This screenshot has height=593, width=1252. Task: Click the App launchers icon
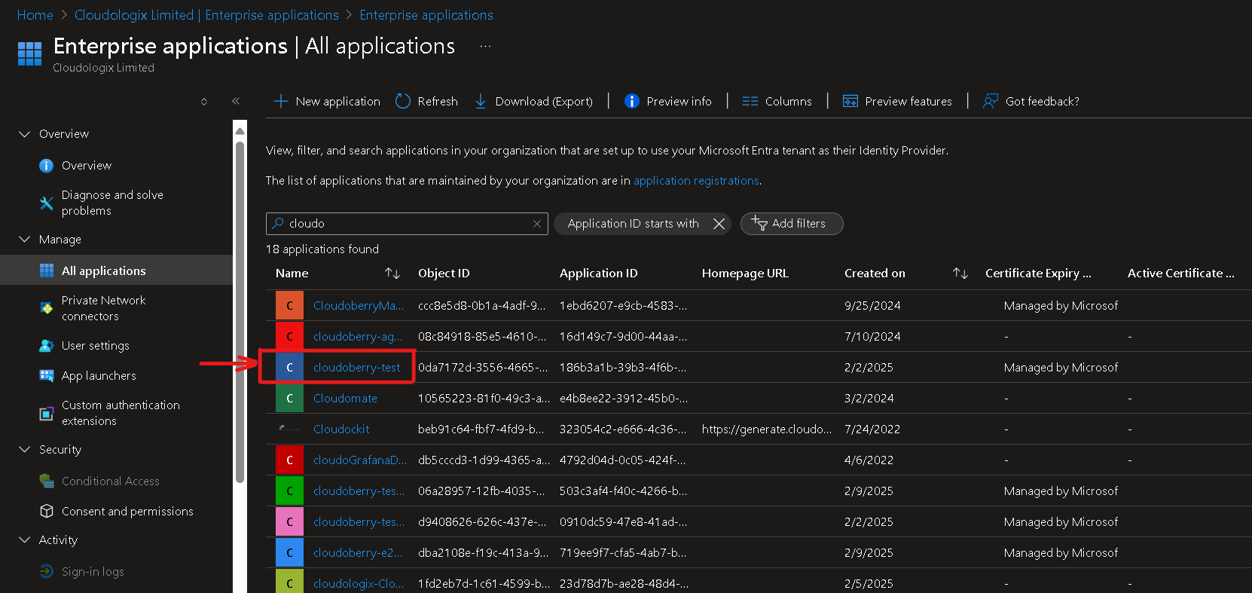[46, 376]
